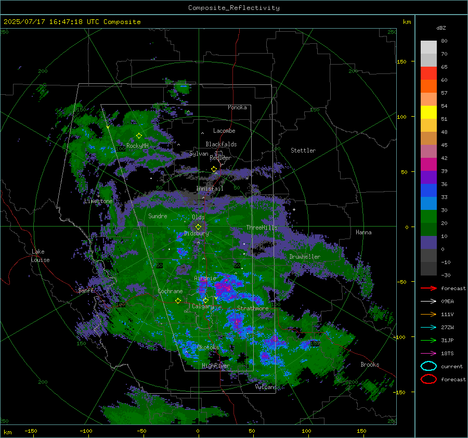Pick the light gray 70–80 dBZ swatch

(428, 47)
